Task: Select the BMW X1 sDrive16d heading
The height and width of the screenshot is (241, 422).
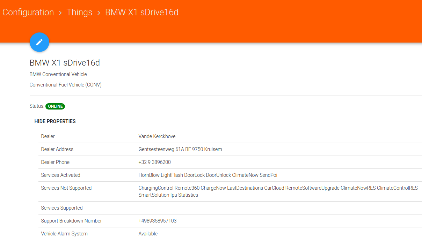Action: coord(65,63)
